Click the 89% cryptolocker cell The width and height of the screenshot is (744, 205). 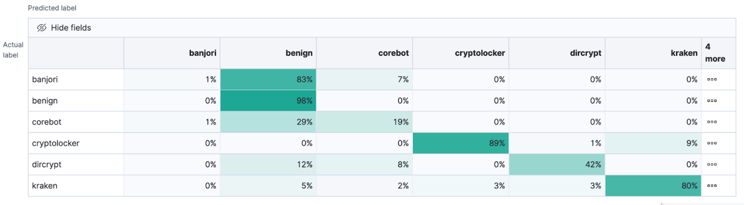(x=461, y=143)
